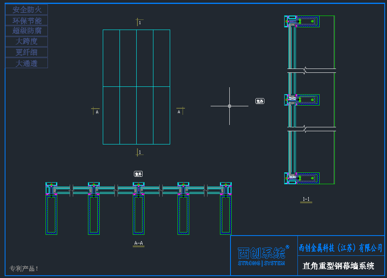Viewport: 387px width, 278px height.
Task: Click the A-A section title text
Action: (139, 243)
